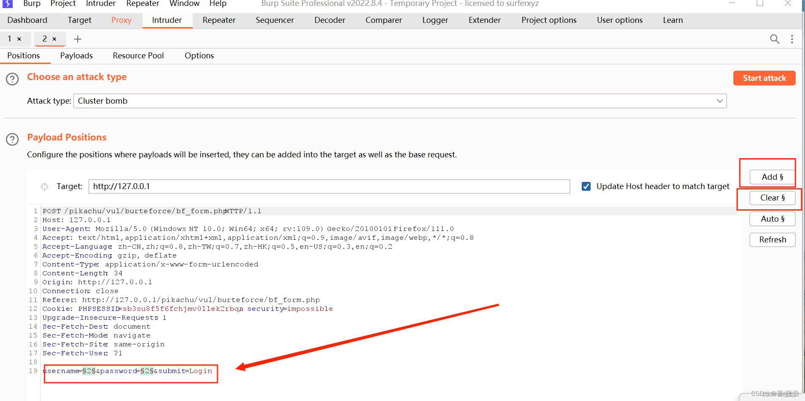Select Intruder attack tab 1
This screenshot has height=401, width=805.
[x=10, y=39]
